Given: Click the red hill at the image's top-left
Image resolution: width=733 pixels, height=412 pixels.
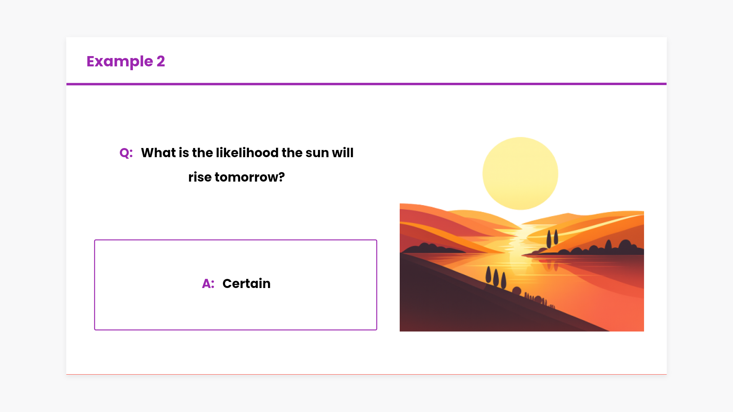Looking at the screenshot, I should pos(420,217).
